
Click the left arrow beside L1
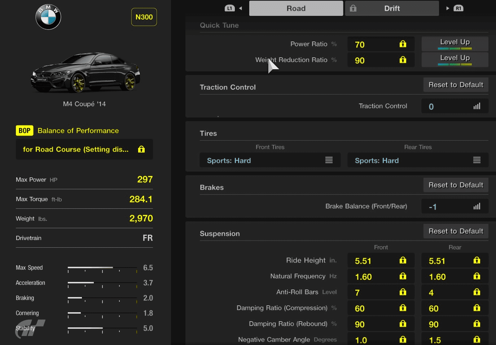(240, 8)
